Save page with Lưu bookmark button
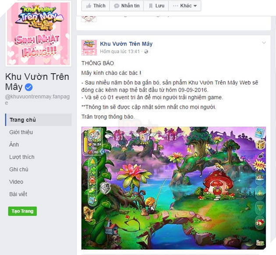The image size is (276, 255). point(156,6)
